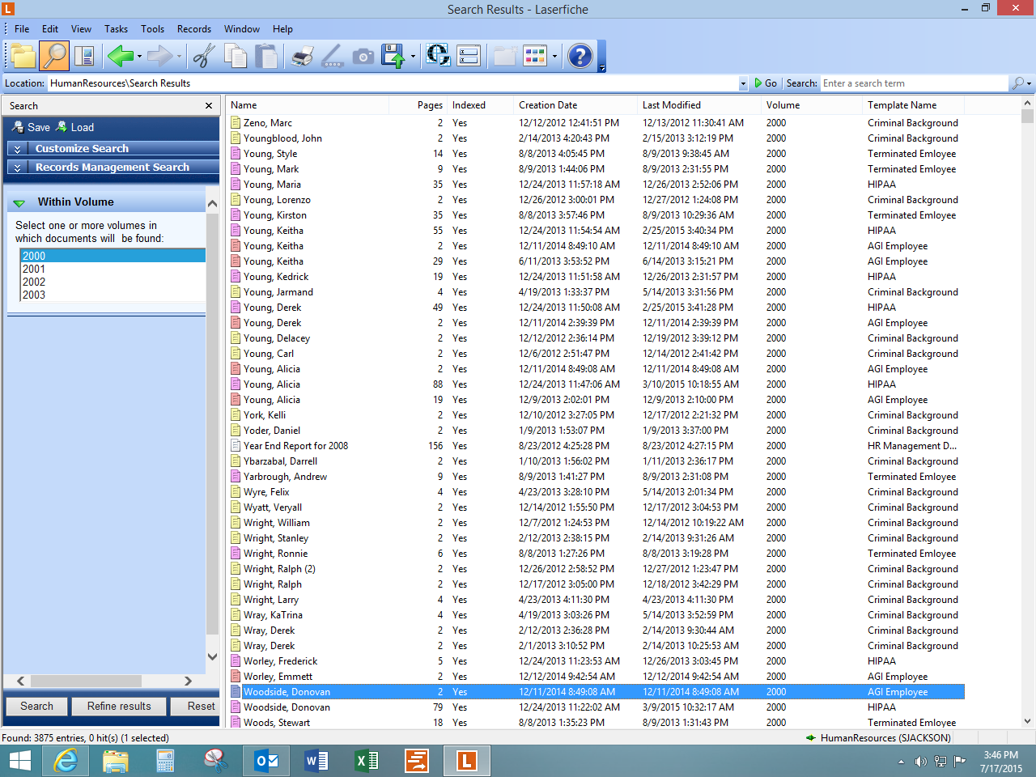
Task: Open the folder browser toolbar icon
Action: [x=22, y=56]
